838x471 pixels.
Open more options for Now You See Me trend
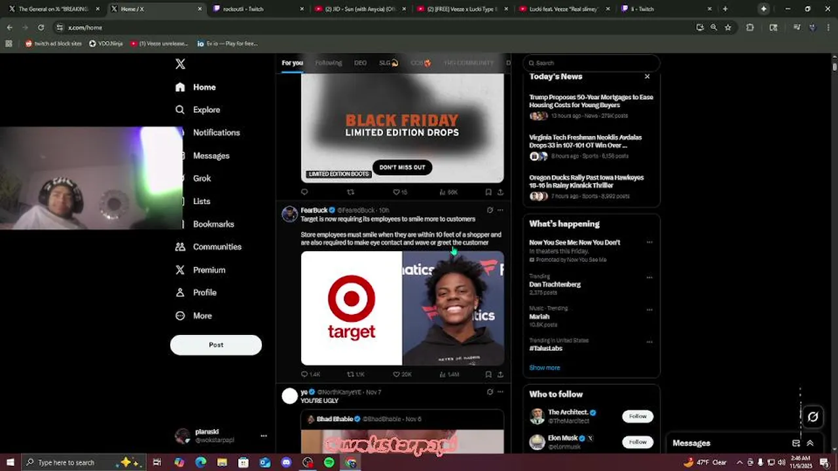tap(649, 242)
